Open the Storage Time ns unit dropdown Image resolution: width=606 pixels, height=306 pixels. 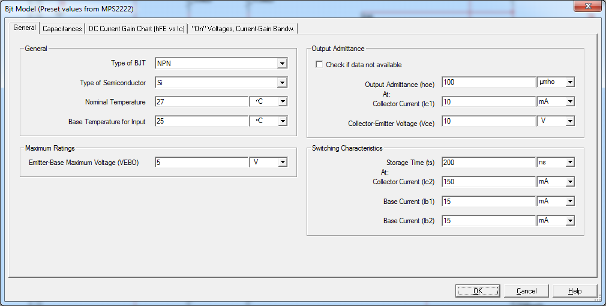pos(570,162)
